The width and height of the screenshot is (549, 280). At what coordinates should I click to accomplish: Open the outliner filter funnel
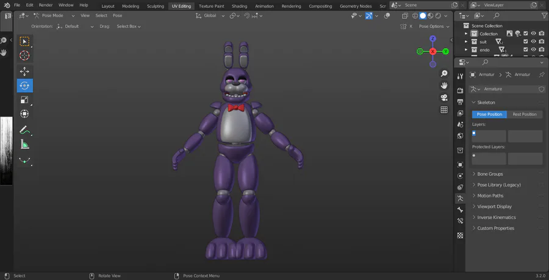click(x=544, y=15)
